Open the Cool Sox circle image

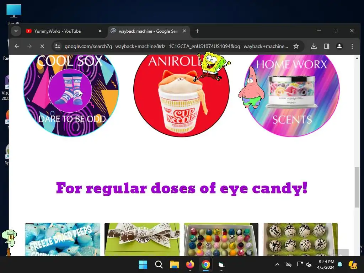tap(71, 95)
